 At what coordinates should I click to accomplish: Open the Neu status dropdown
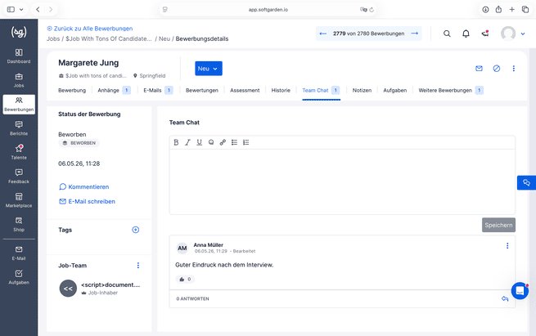(209, 69)
